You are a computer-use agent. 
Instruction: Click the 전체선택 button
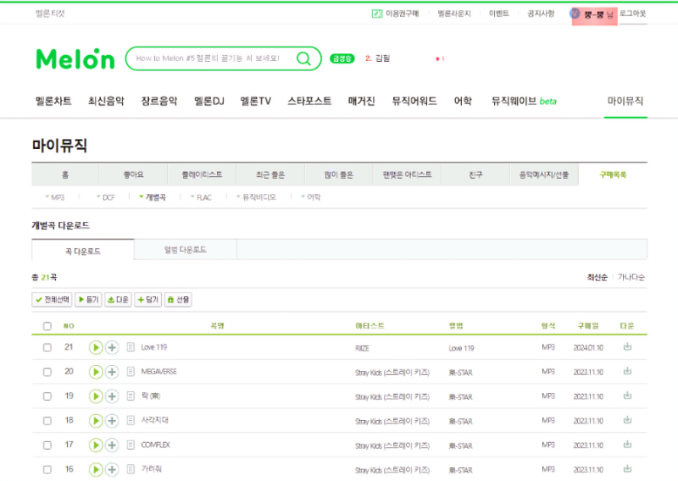point(52,300)
